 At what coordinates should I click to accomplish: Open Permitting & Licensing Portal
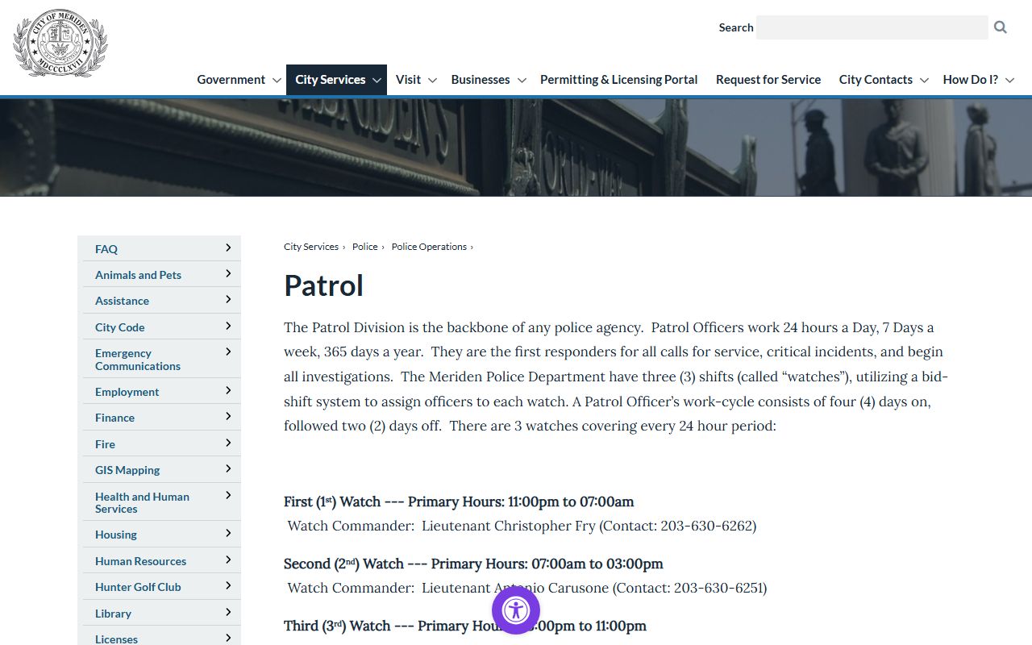tap(619, 80)
